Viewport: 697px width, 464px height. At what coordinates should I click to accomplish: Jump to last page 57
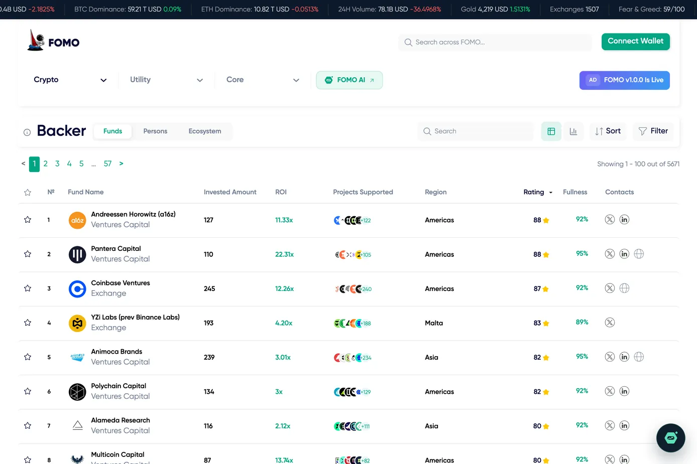tap(107, 164)
